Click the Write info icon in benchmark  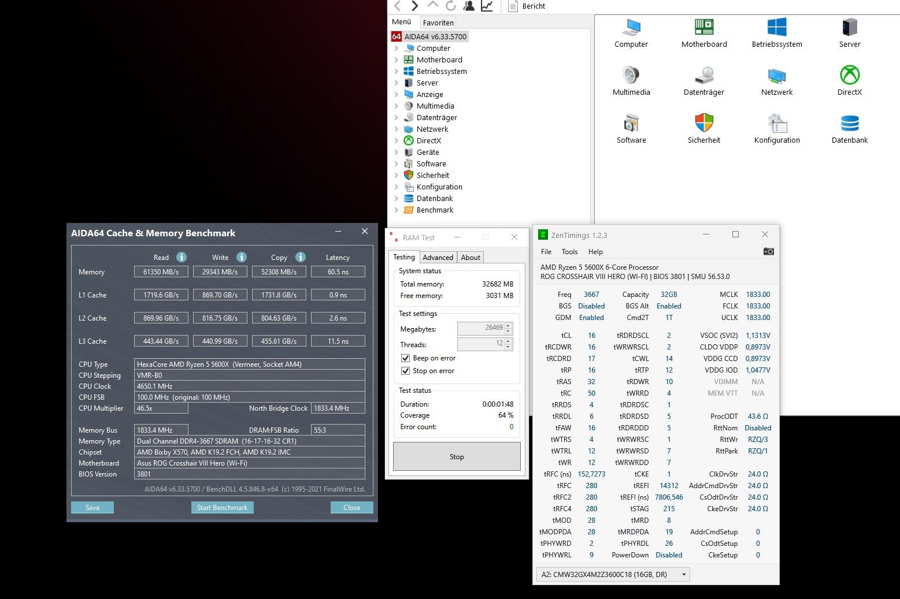point(241,257)
